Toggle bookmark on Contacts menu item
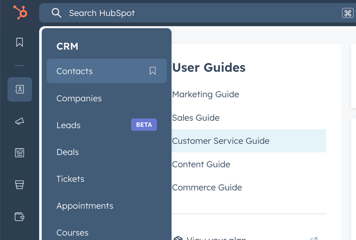Image resolution: width=356 pixels, height=240 pixels. click(x=153, y=71)
